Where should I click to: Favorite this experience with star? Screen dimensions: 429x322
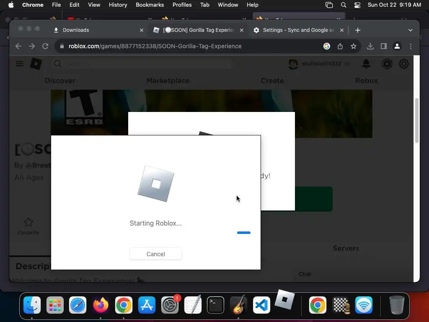point(28,226)
